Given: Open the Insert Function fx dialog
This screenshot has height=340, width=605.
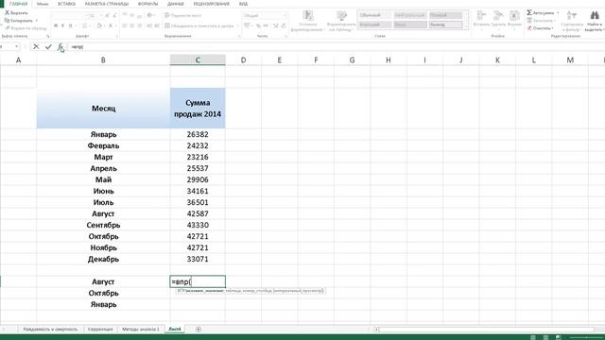Looking at the screenshot, I should coord(60,46).
